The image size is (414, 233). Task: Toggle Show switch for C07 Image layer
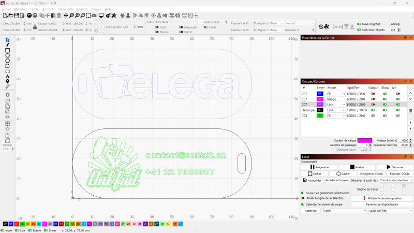(x=385, y=99)
